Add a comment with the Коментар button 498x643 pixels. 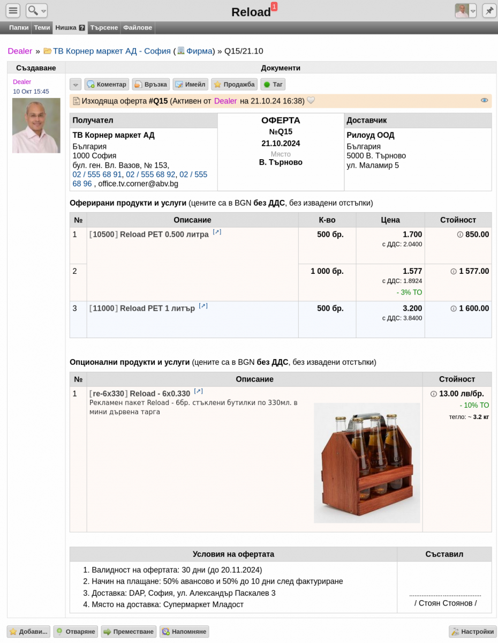pos(107,85)
